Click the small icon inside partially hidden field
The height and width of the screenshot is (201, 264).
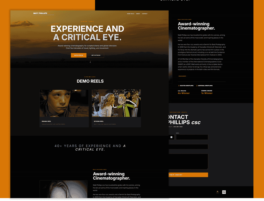click(x=171, y=137)
